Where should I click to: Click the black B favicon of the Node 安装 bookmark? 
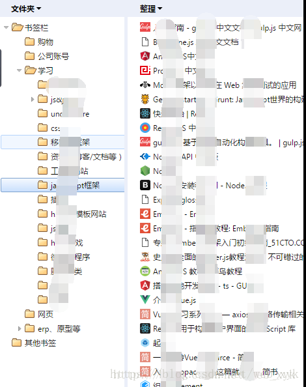click(145, 185)
